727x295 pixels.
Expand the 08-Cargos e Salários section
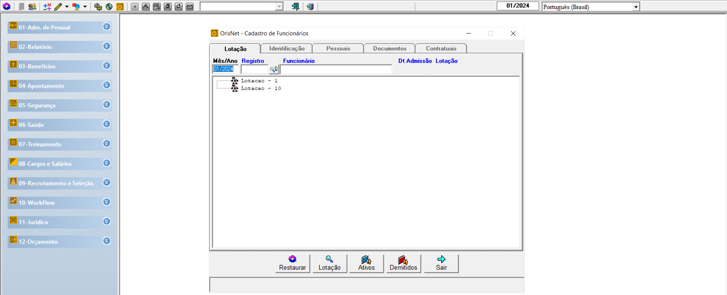point(107,163)
